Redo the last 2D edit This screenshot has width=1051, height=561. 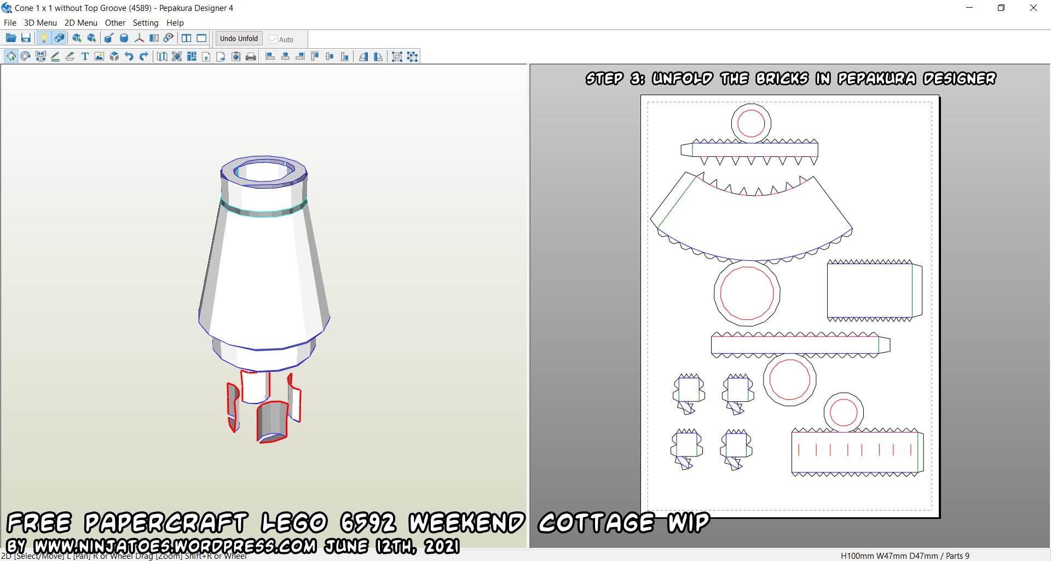click(143, 56)
